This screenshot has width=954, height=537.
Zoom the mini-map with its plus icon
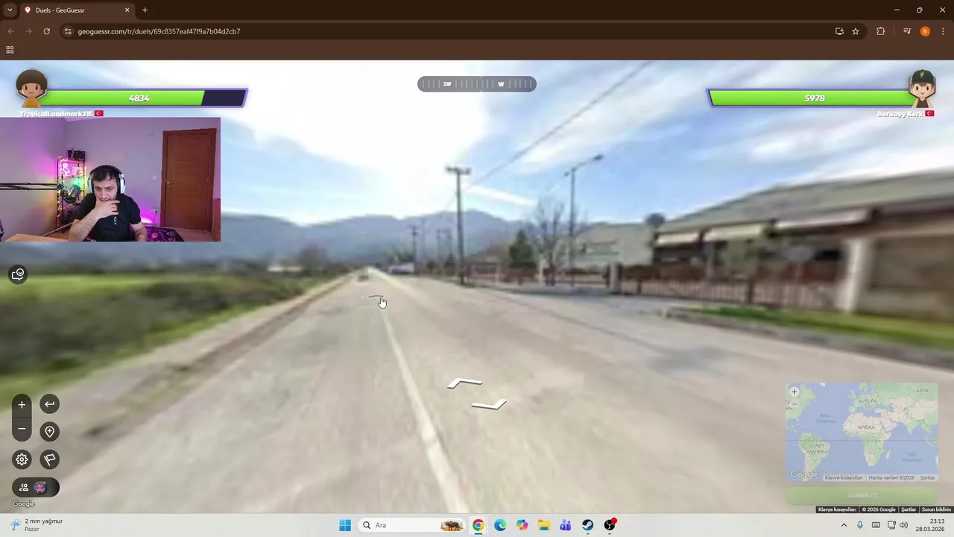pos(795,392)
